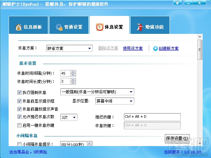Enable 启用一键休息热键 checkbox
This screenshot has height=158, width=211.
[19, 125]
